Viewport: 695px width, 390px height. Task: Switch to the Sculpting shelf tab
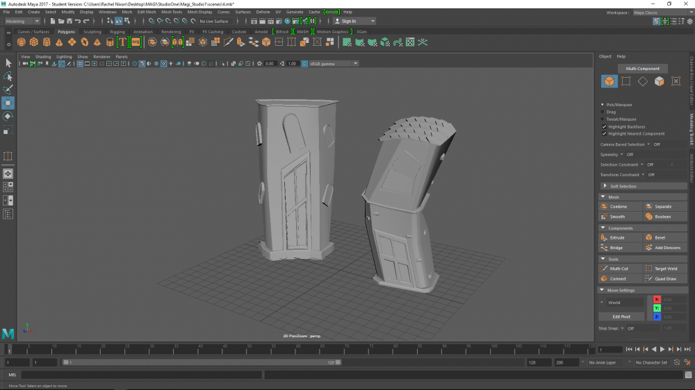click(x=92, y=32)
